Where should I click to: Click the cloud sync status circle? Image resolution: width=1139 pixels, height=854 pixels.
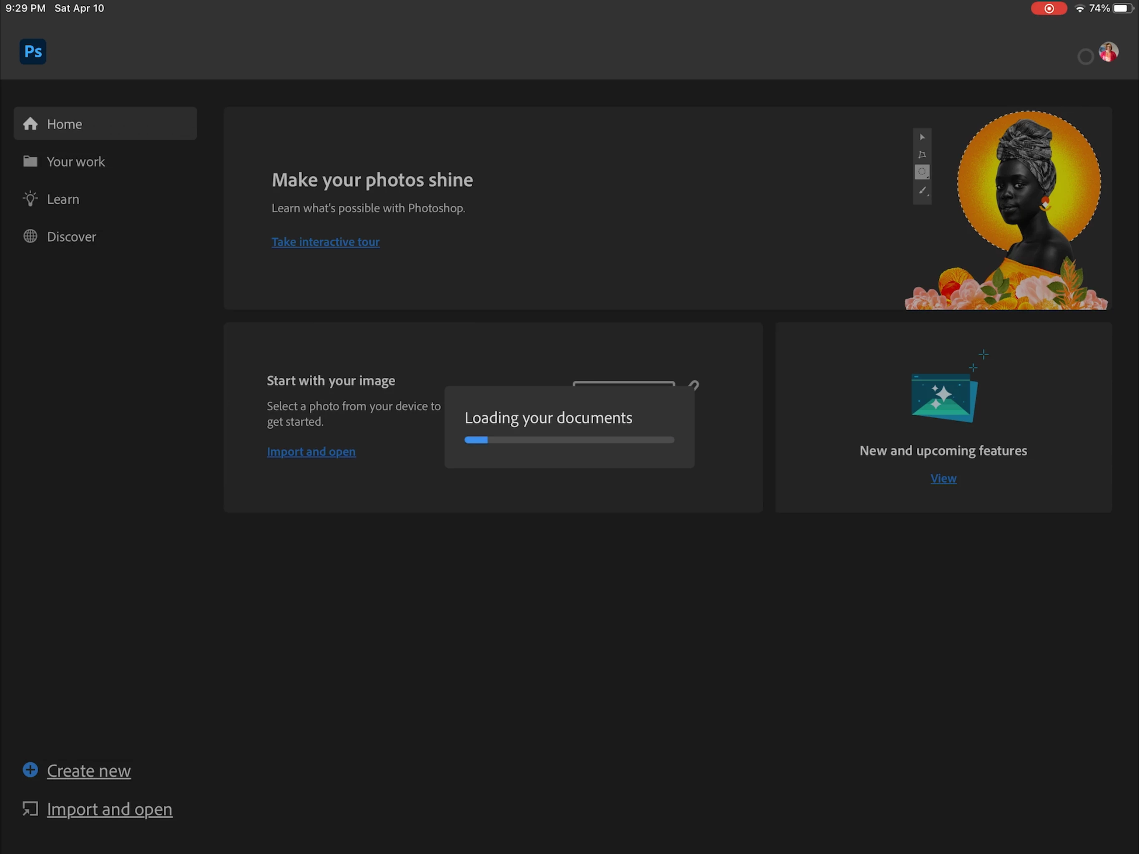(x=1085, y=57)
